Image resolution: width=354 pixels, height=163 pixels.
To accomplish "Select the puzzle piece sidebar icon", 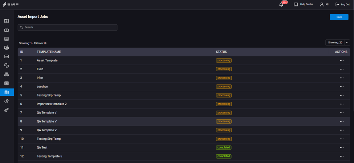I will 7,65.
